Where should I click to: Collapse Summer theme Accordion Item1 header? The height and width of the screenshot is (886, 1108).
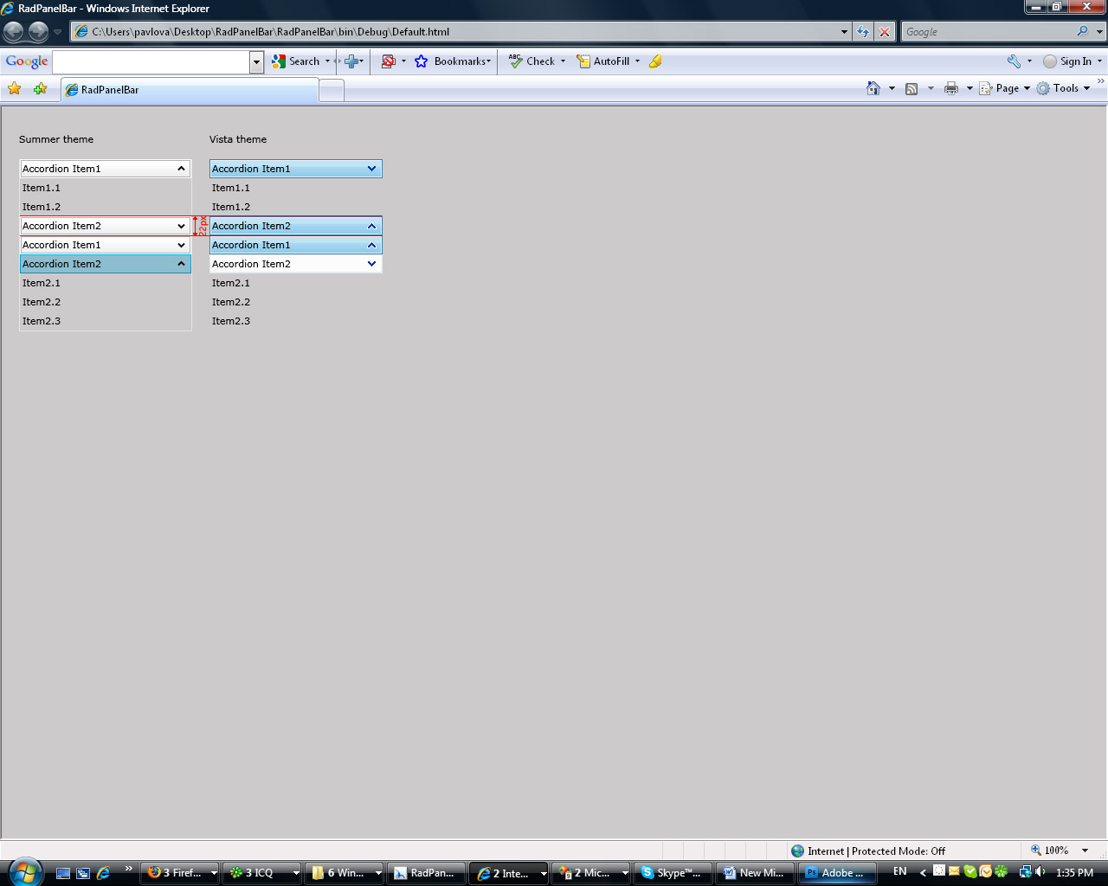105,169
